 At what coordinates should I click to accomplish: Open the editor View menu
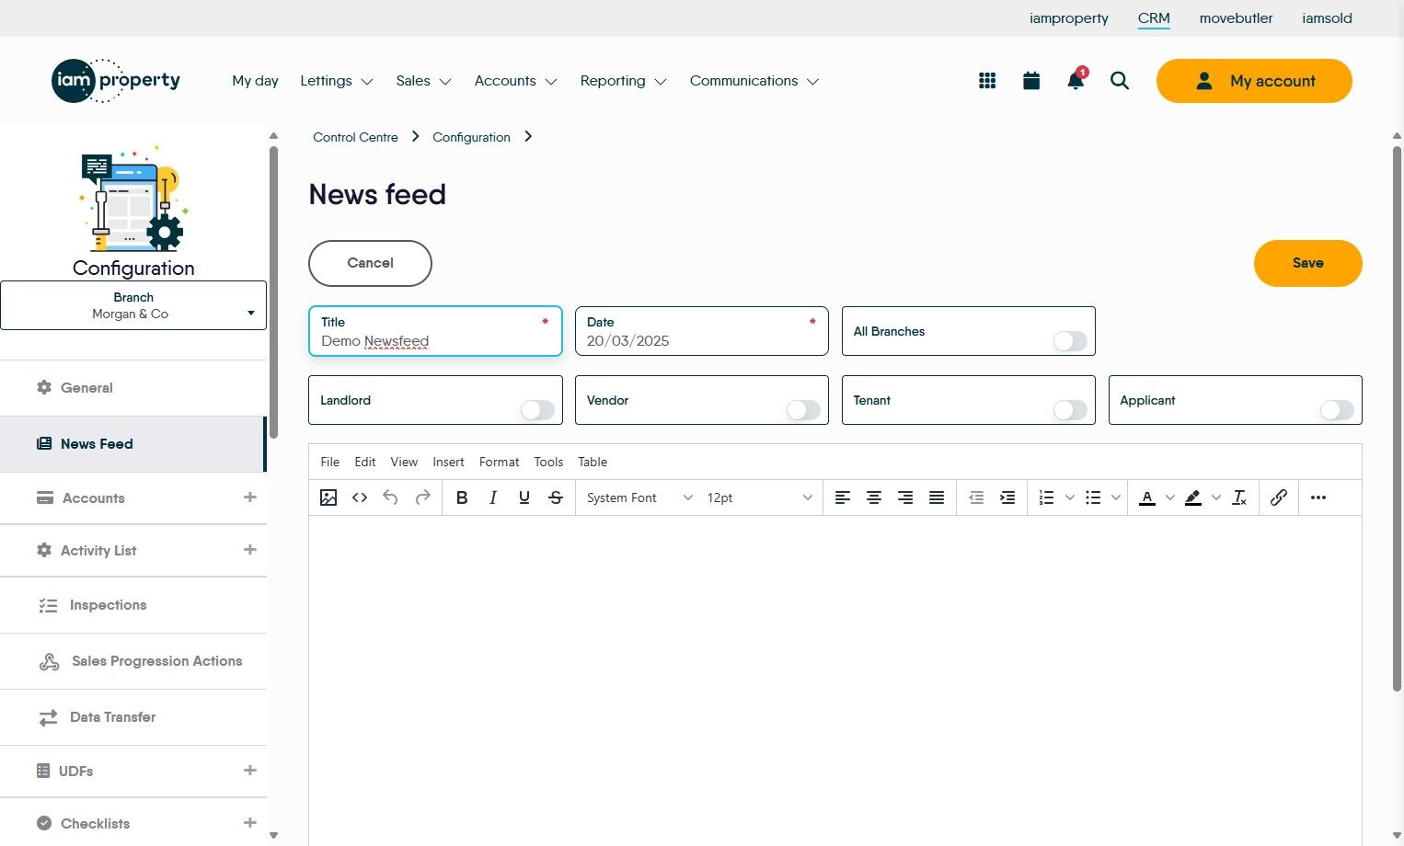404,462
